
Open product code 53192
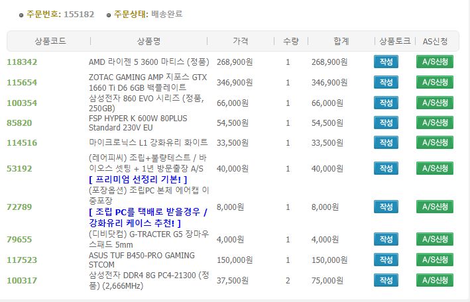pos(19,168)
